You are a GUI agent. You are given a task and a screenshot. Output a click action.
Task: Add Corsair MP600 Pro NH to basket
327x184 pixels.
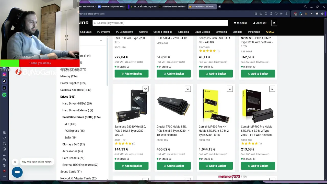coord(216,166)
